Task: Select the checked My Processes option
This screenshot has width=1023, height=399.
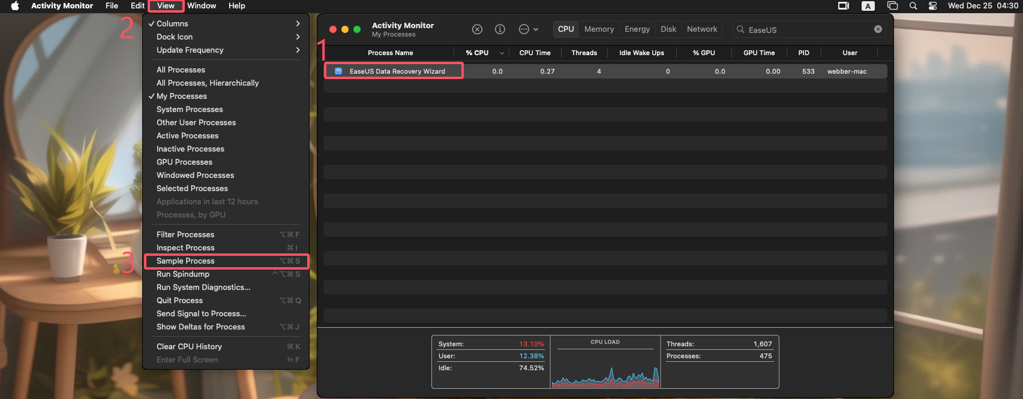Action: (226, 96)
